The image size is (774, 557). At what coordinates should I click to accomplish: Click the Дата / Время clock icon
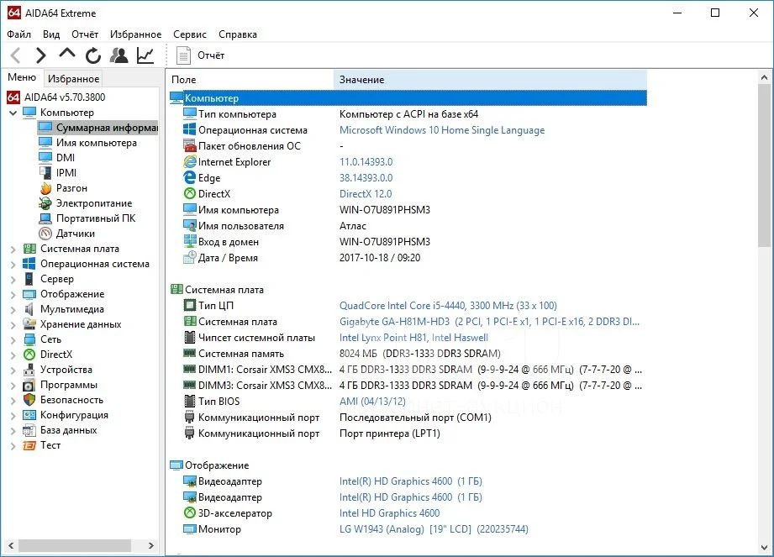pyautogui.click(x=190, y=258)
